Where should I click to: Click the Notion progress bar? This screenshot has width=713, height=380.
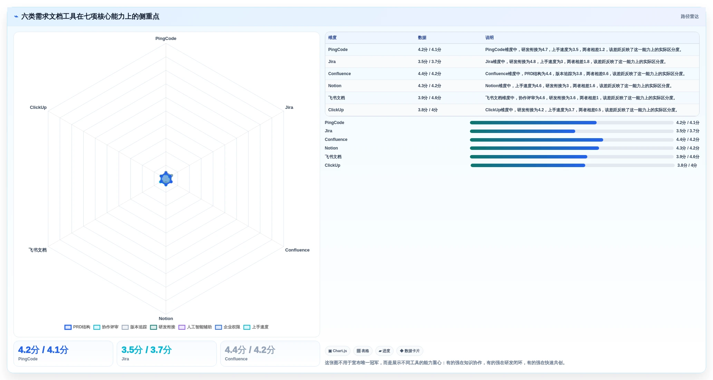571,148
